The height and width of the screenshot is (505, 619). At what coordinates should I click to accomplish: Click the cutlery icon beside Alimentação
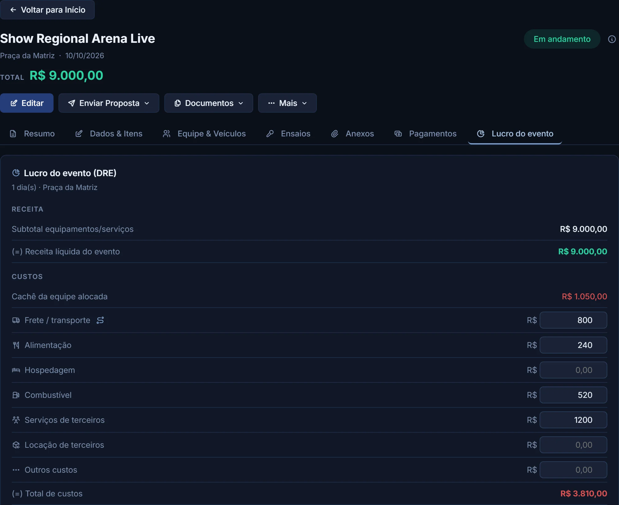coord(16,345)
